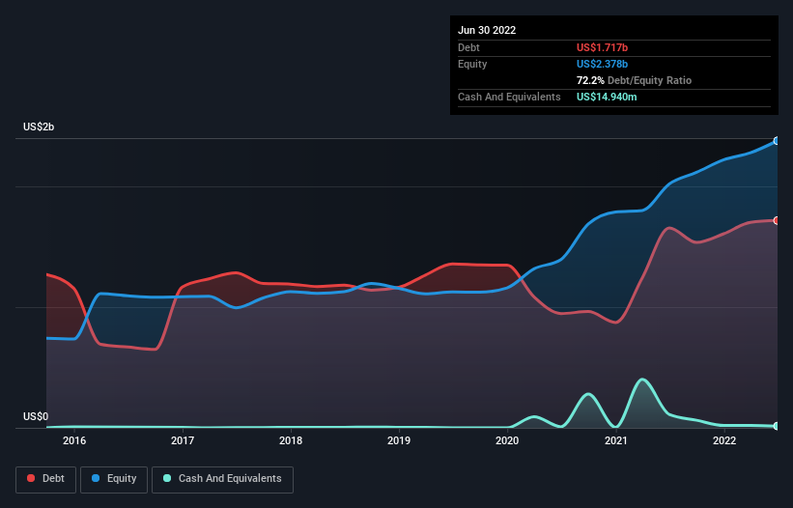Click the US$2.378b equity value
Image resolution: width=793 pixels, height=508 pixels.
(x=602, y=64)
